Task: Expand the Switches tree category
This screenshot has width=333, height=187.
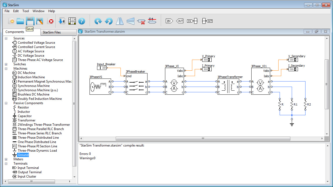Action: [6, 64]
